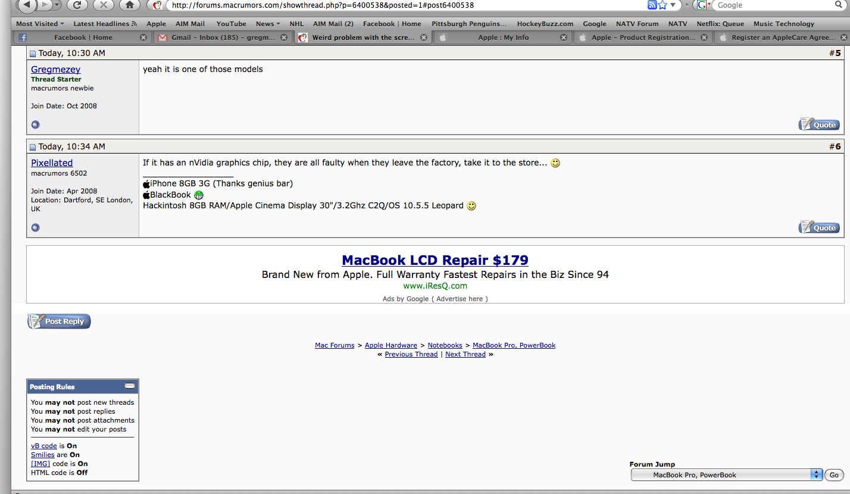Open the Pittsburgh Penguins bookmark

coord(469,24)
